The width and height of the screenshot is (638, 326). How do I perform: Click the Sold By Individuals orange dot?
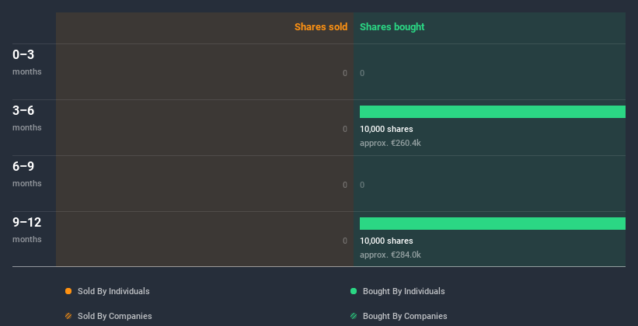68,291
